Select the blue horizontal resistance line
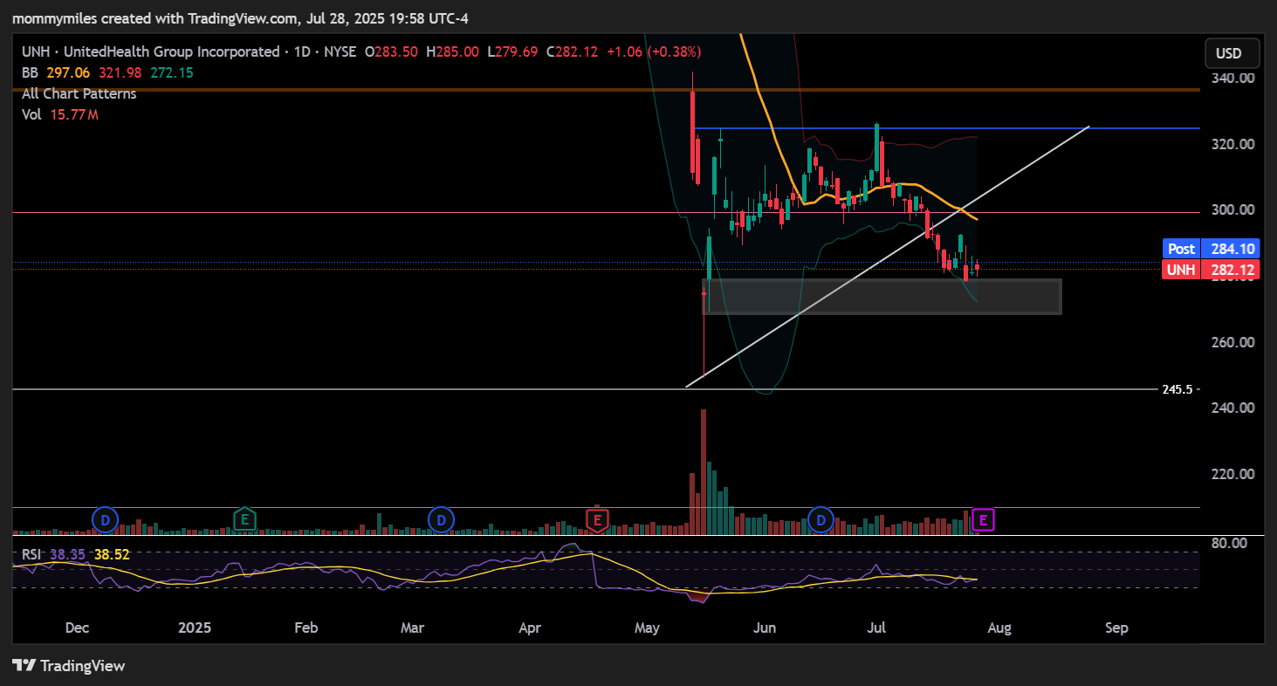The image size is (1277, 686). pyautogui.click(x=946, y=128)
